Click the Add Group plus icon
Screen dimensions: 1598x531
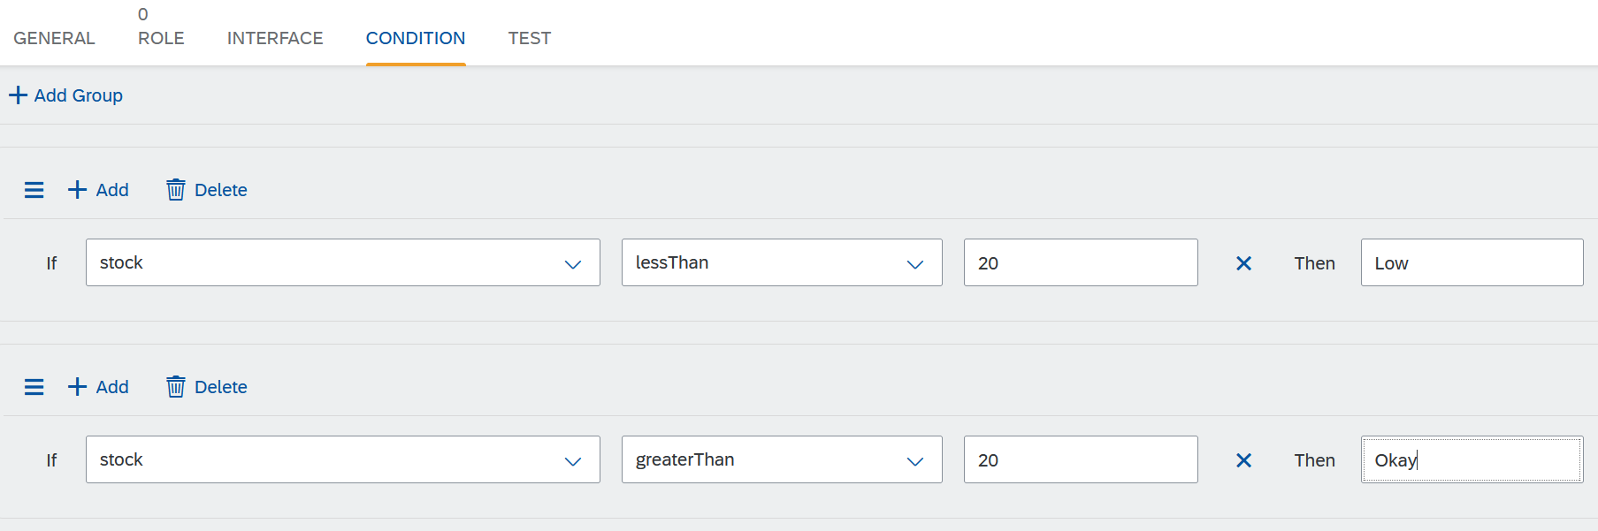coord(18,95)
